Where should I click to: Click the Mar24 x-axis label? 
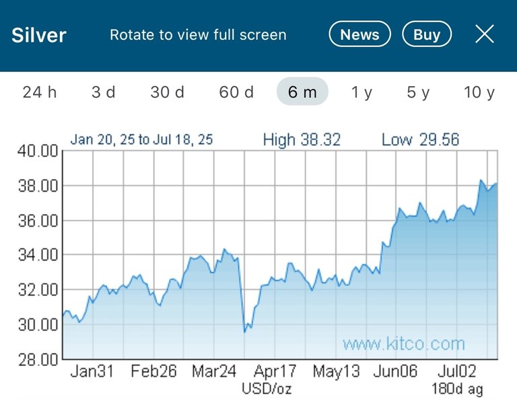(214, 371)
